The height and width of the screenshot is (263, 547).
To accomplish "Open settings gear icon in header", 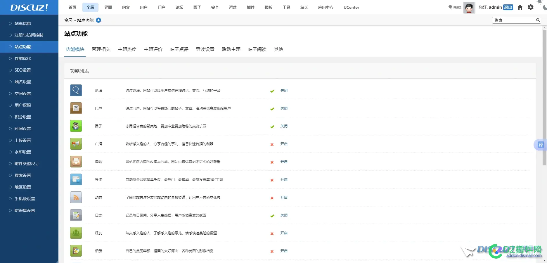I will 531,7.
